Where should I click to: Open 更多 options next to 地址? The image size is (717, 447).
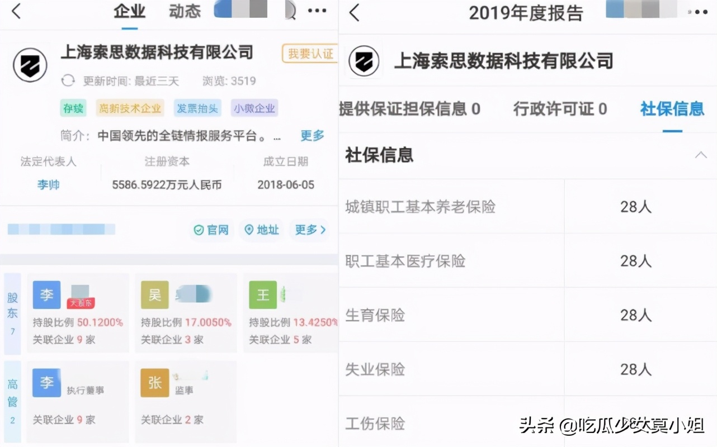coord(308,230)
